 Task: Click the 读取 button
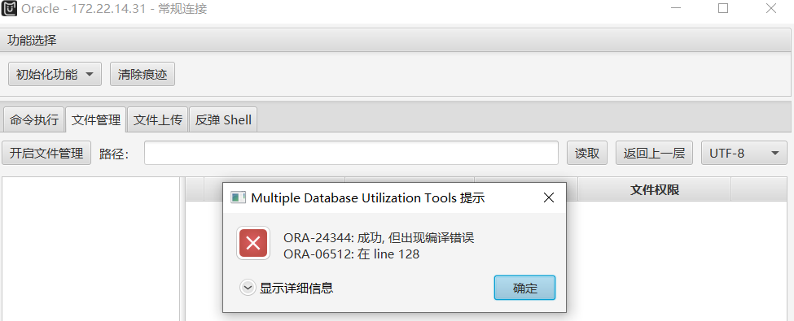[x=587, y=153]
